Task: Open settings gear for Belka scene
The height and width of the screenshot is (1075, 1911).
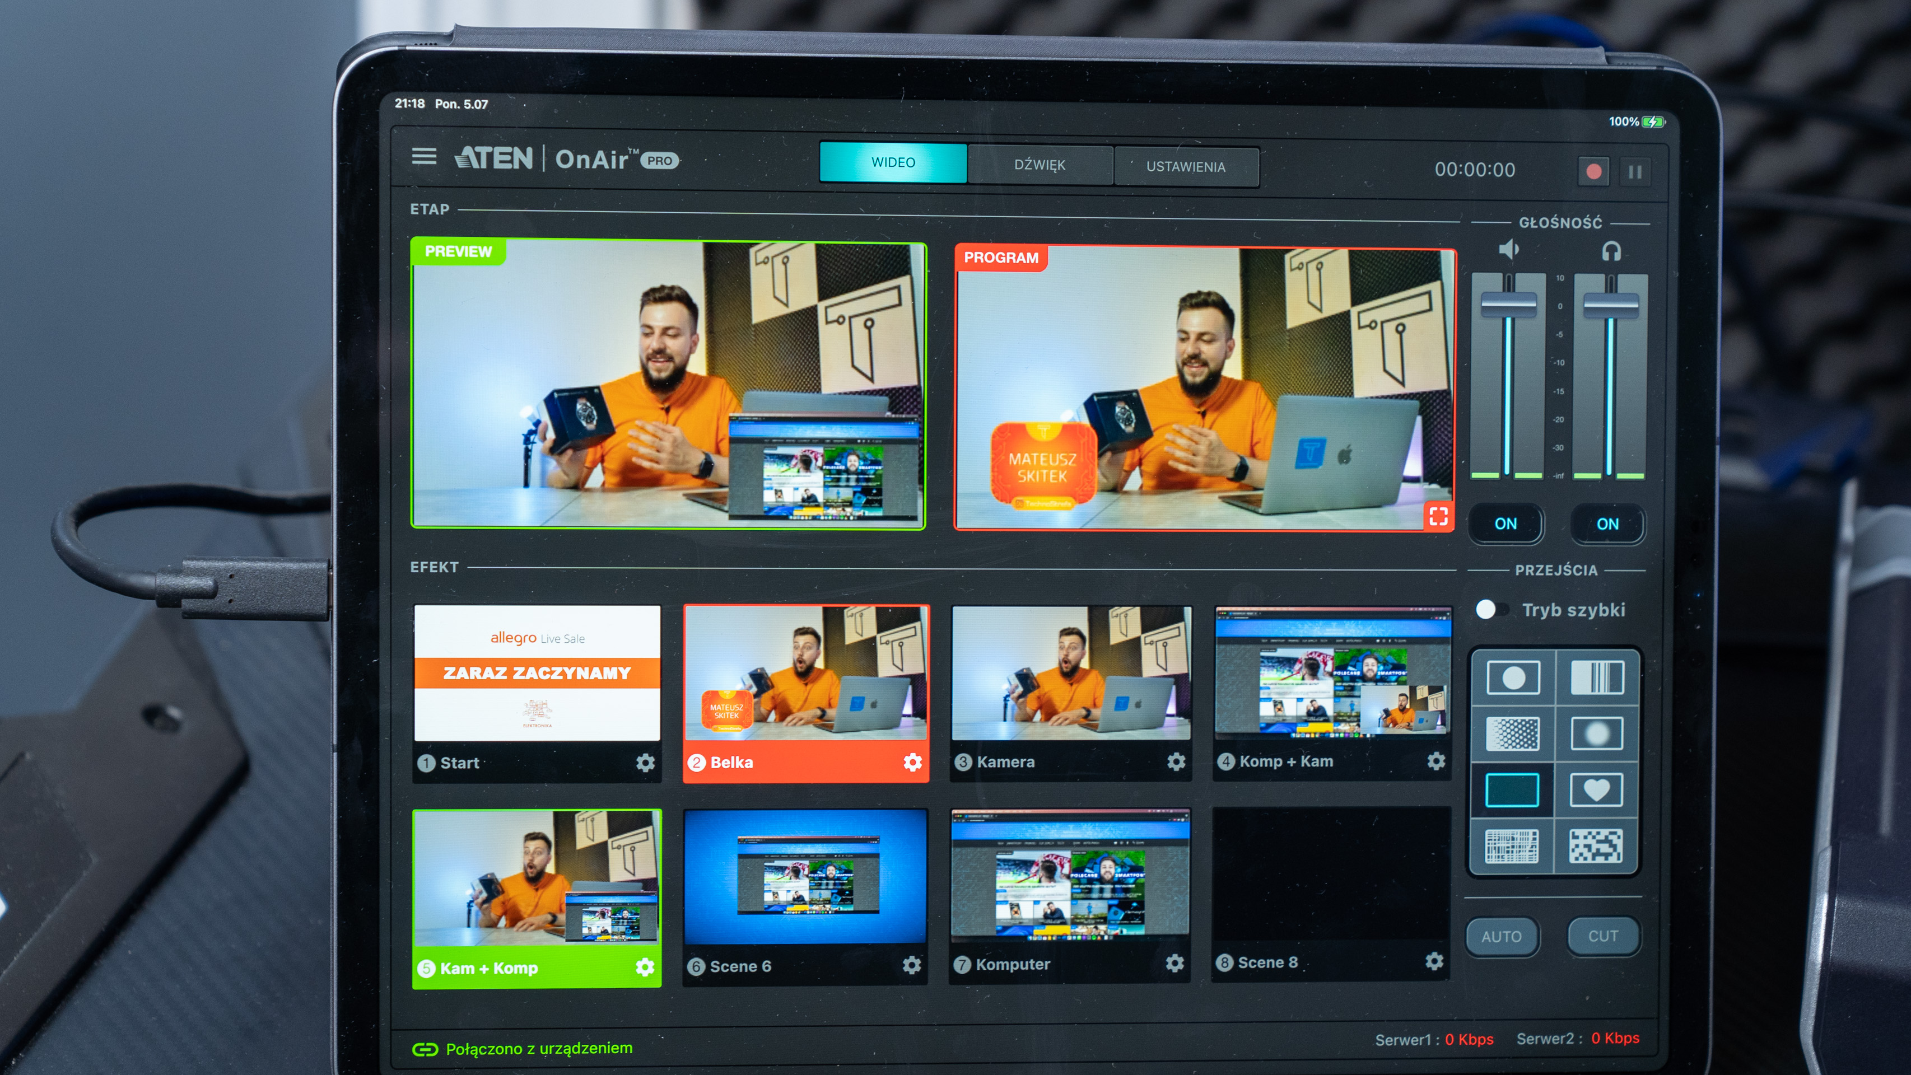Action: tap(912, 762)
